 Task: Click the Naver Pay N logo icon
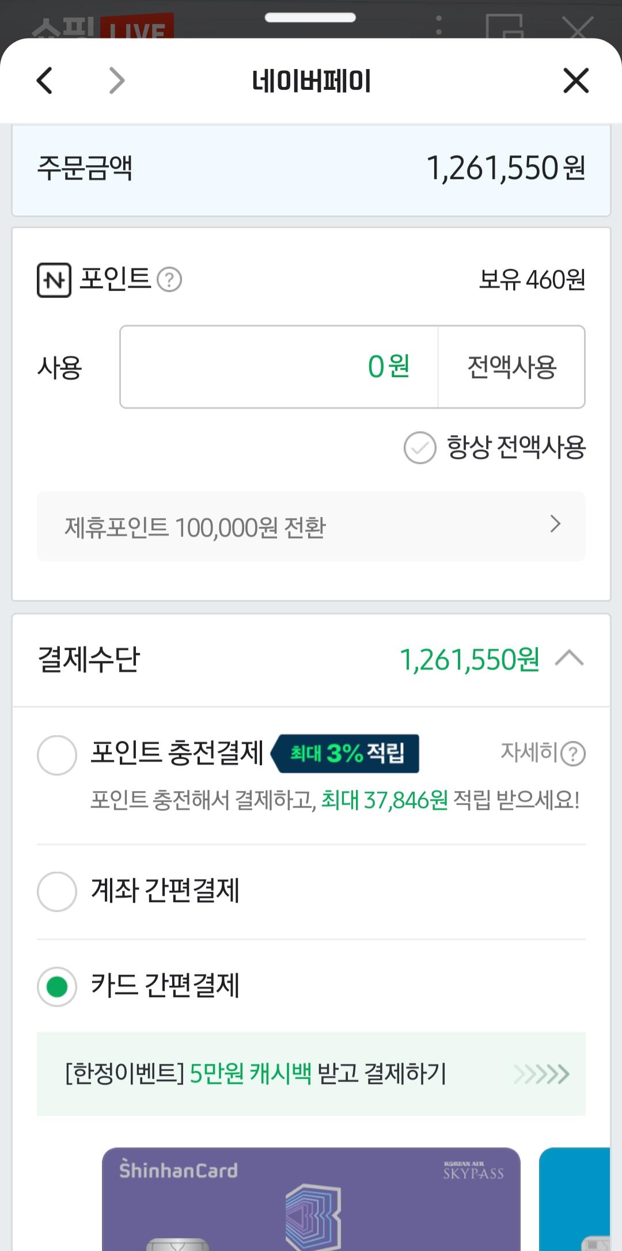[x=54, y=280]
